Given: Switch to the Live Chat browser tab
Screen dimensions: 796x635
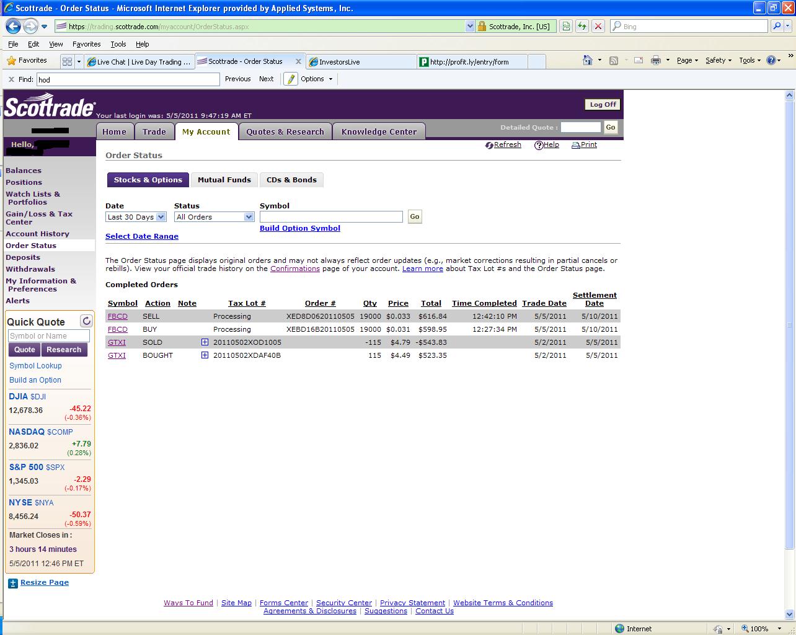Looking at the screenshot, I should pos(139,61).
